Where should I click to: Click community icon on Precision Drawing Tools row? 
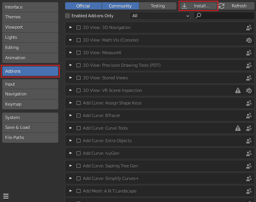[249, 65]
